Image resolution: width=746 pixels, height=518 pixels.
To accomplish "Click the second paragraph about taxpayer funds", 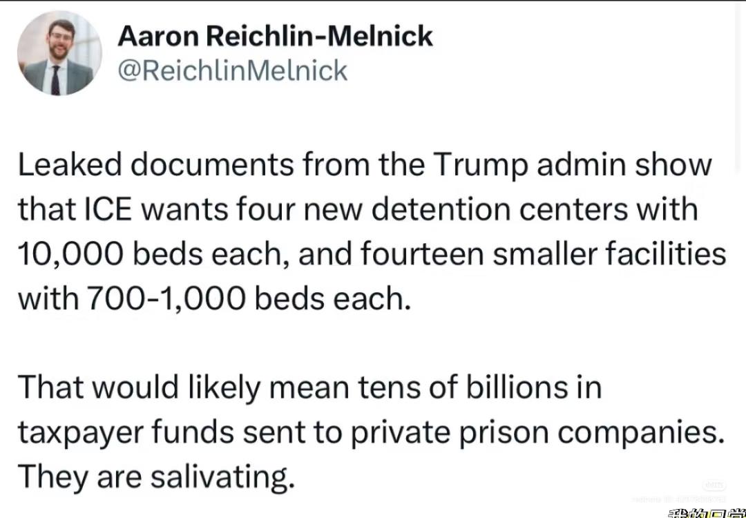I will tap(372, 432).
